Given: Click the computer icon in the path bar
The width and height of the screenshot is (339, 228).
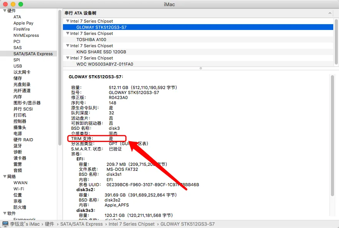Looking at the screenshot, I should pyautogui.click(x=5, y=224).
